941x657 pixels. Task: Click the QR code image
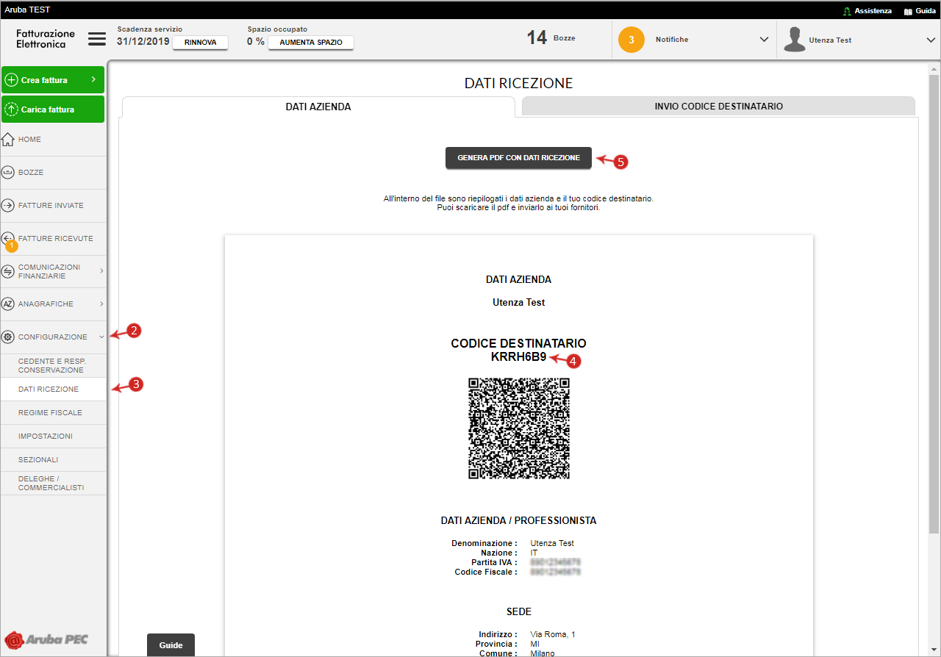[519, 428]
